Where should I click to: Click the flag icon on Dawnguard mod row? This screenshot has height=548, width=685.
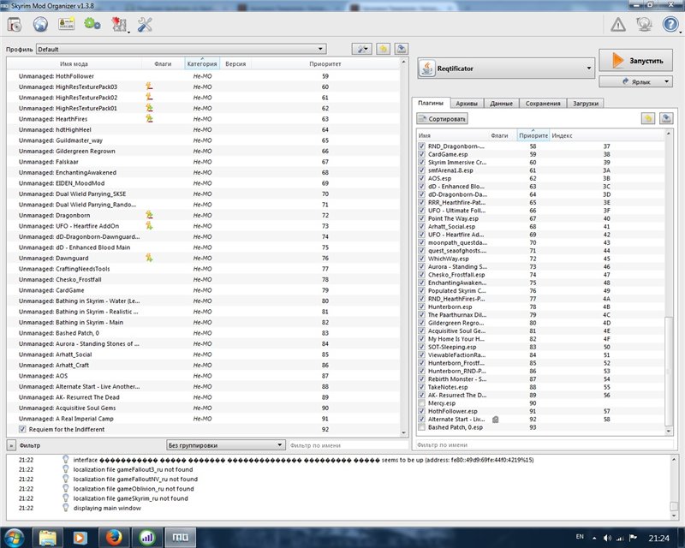click(x=149, y=258)
